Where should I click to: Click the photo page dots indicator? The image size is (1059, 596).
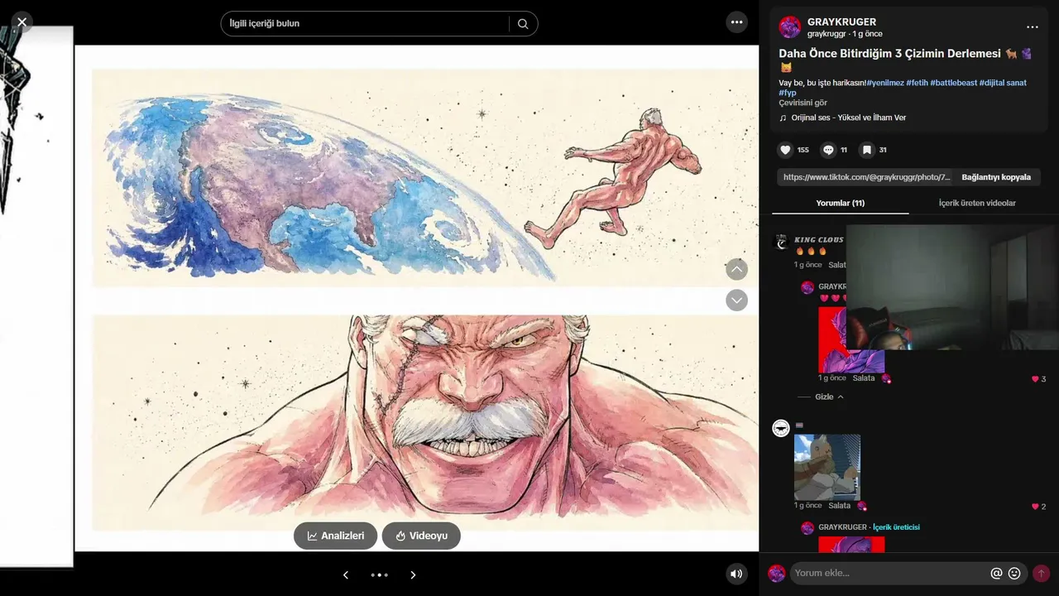379,574
